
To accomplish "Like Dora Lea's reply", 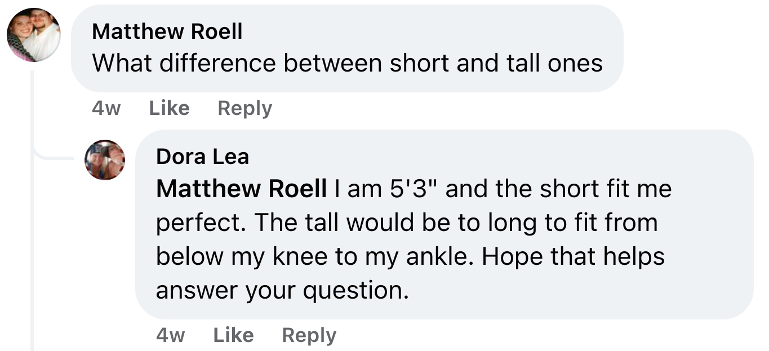I will (x=233, y=335).
